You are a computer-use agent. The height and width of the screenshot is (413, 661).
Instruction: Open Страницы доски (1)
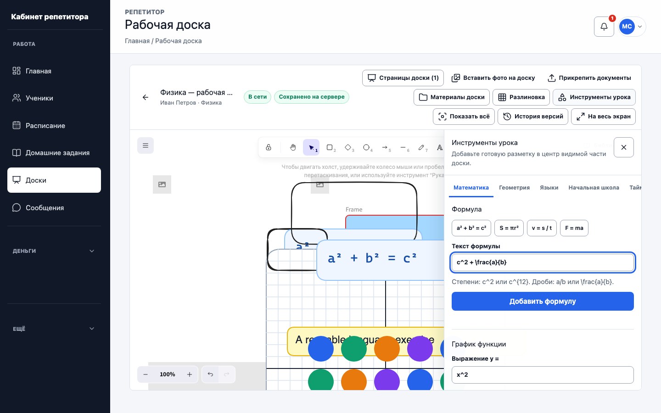[403, 78]
